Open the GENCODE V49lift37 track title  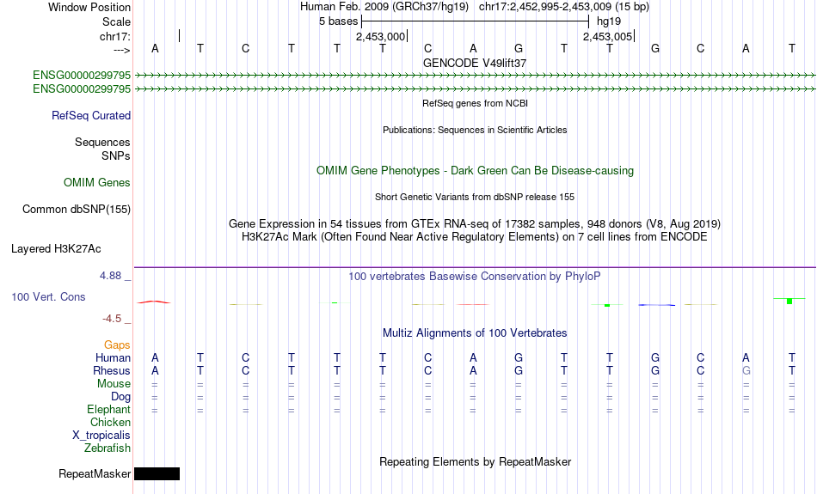click(x=475, y=63)
